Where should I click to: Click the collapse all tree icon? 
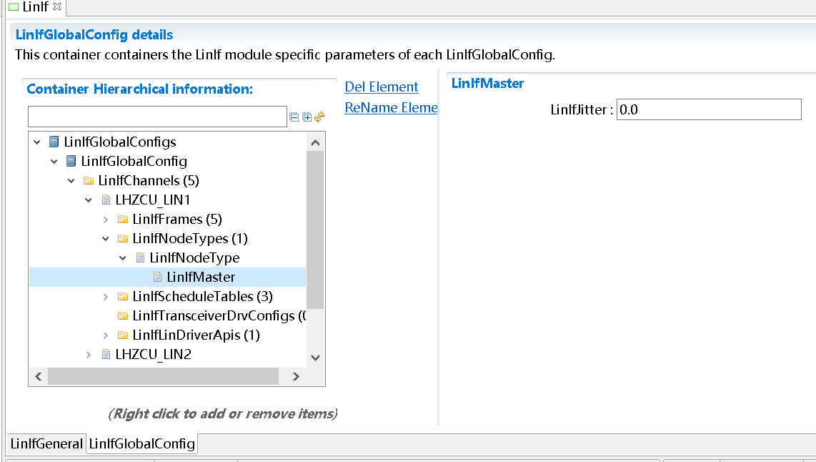click(x=294, y=117)
